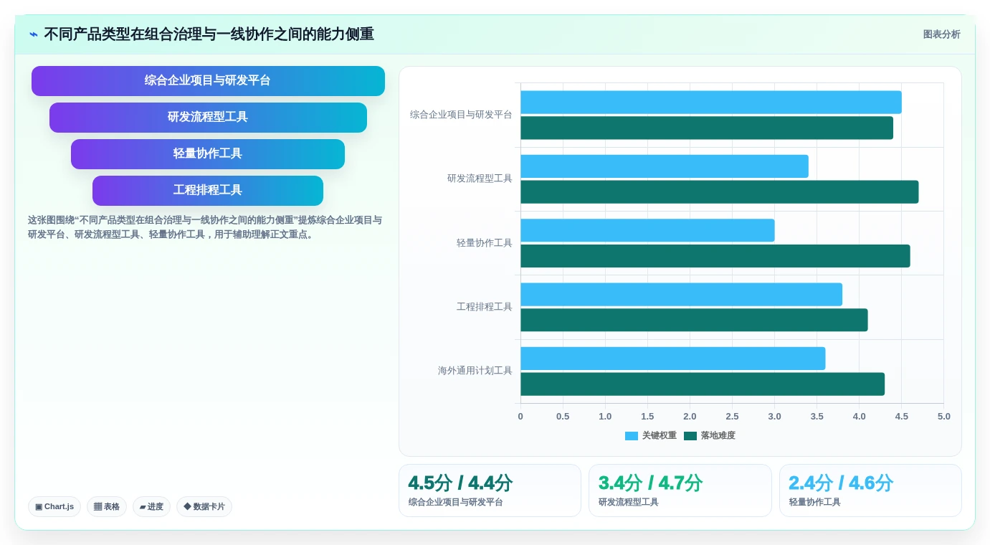
Task: Toggle the 关键权重 legend entry
Action: click(x=651, y=436)
